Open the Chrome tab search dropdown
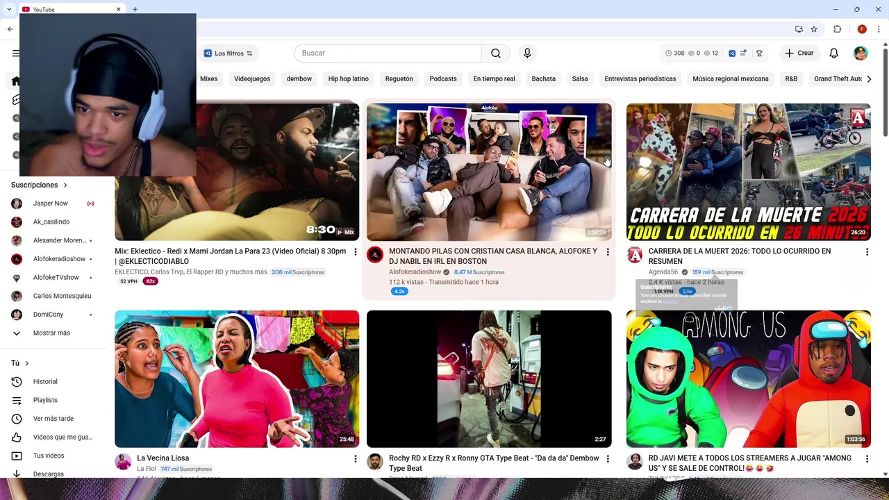The width and height of the screenshot is (889, 500). (x=9, y=10)
